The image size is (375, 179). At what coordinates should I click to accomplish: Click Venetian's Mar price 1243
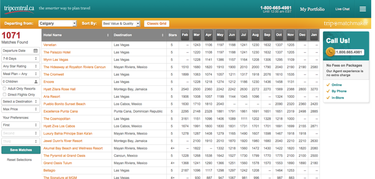pos(197,45)
